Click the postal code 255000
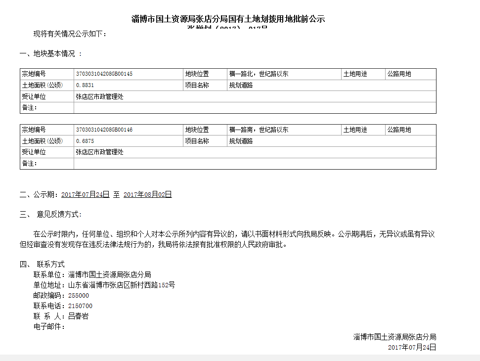Image resolution: width=480 pixels, height=361 pixels. coord(79,296)
